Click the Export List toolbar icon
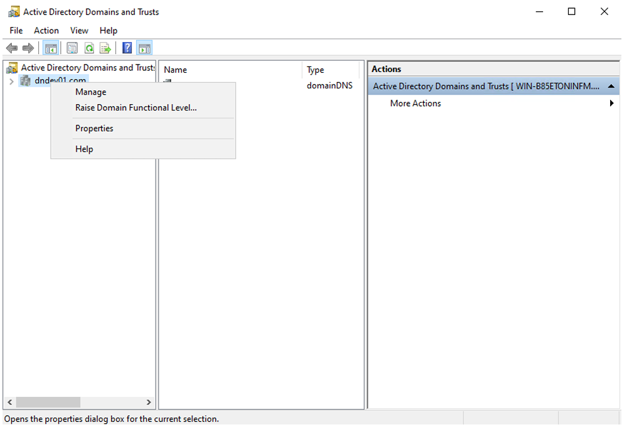This screenshot has width=622, height=427. [105, 48]
